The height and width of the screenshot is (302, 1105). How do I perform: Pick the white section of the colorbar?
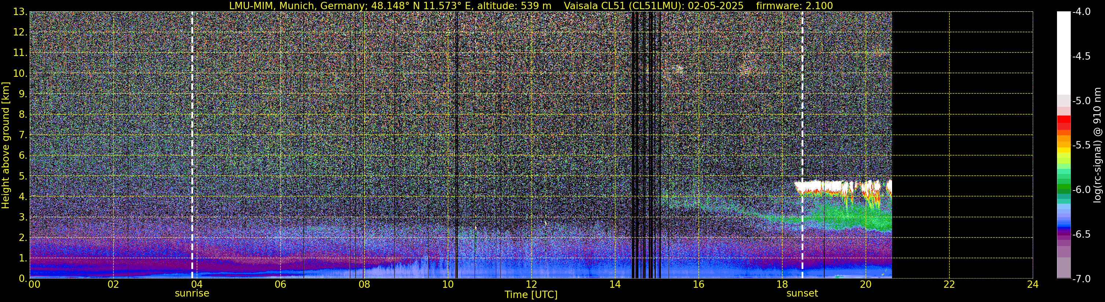(1063, 53)
